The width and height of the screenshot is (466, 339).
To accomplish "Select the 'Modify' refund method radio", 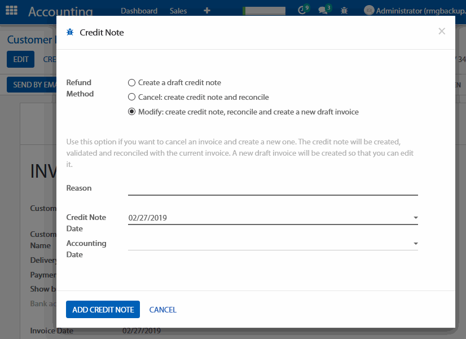I will pyautogui.click(x=132, y=112).
